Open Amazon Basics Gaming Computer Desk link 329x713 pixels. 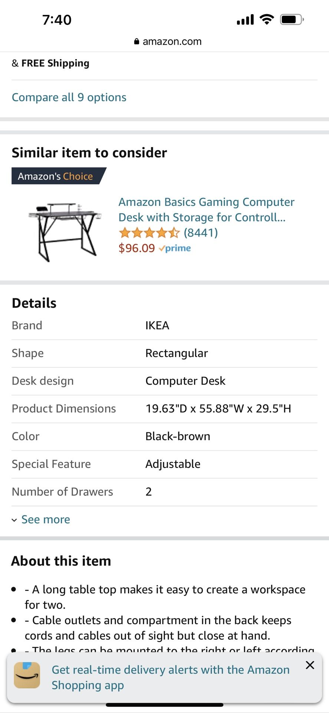tap(206, 209)
